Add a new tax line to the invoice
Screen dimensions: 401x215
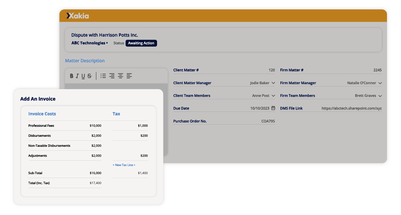click(x=123, y=165)
